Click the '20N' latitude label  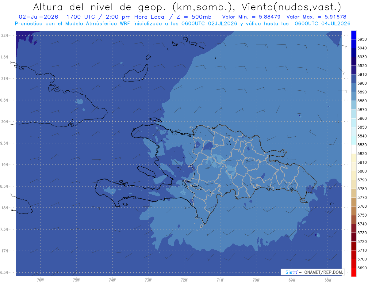(5, 122)
